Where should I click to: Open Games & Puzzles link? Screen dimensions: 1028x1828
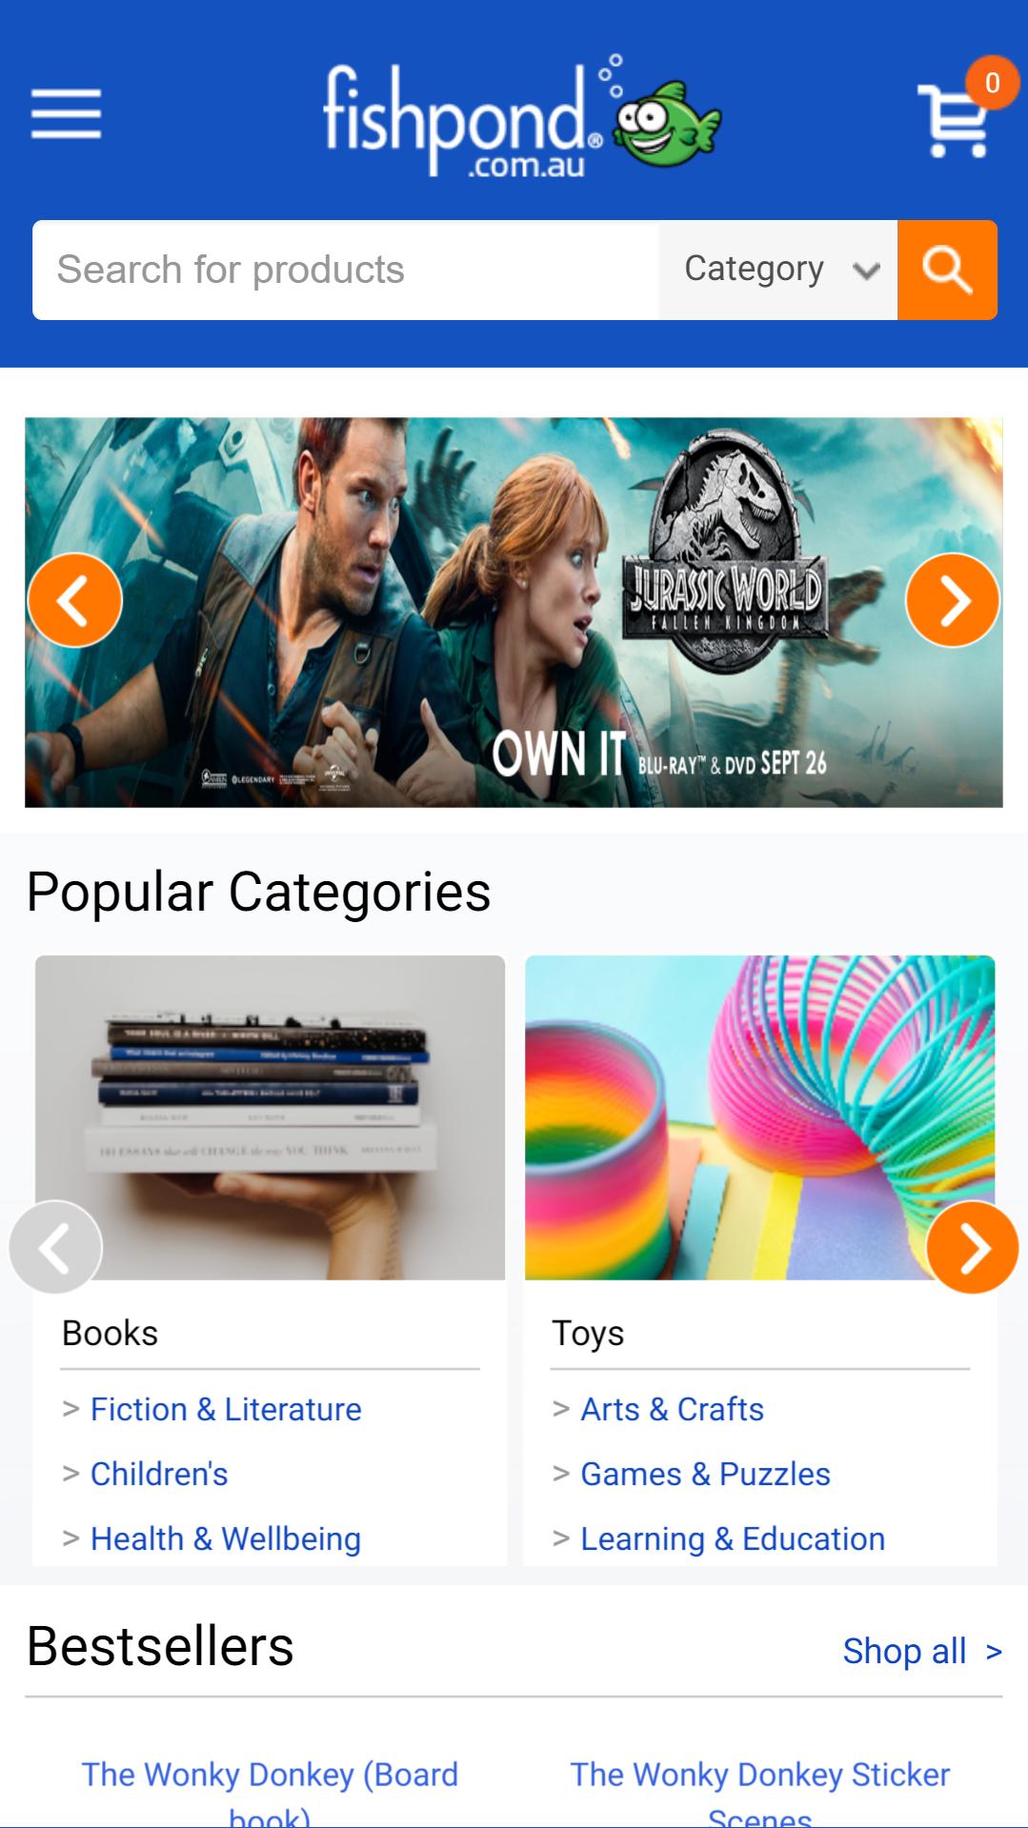(x=706, y=1474)
